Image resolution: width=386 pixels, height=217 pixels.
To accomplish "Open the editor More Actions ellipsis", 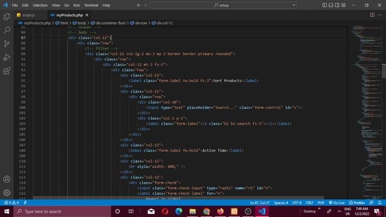I will [379, 15].
